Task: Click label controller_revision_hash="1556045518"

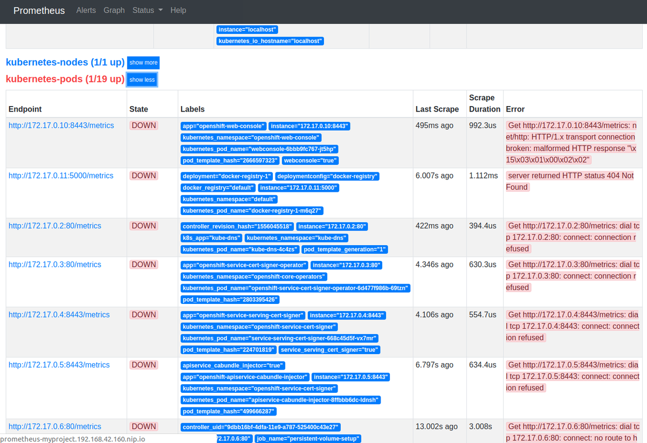Action: click(238, 226)
